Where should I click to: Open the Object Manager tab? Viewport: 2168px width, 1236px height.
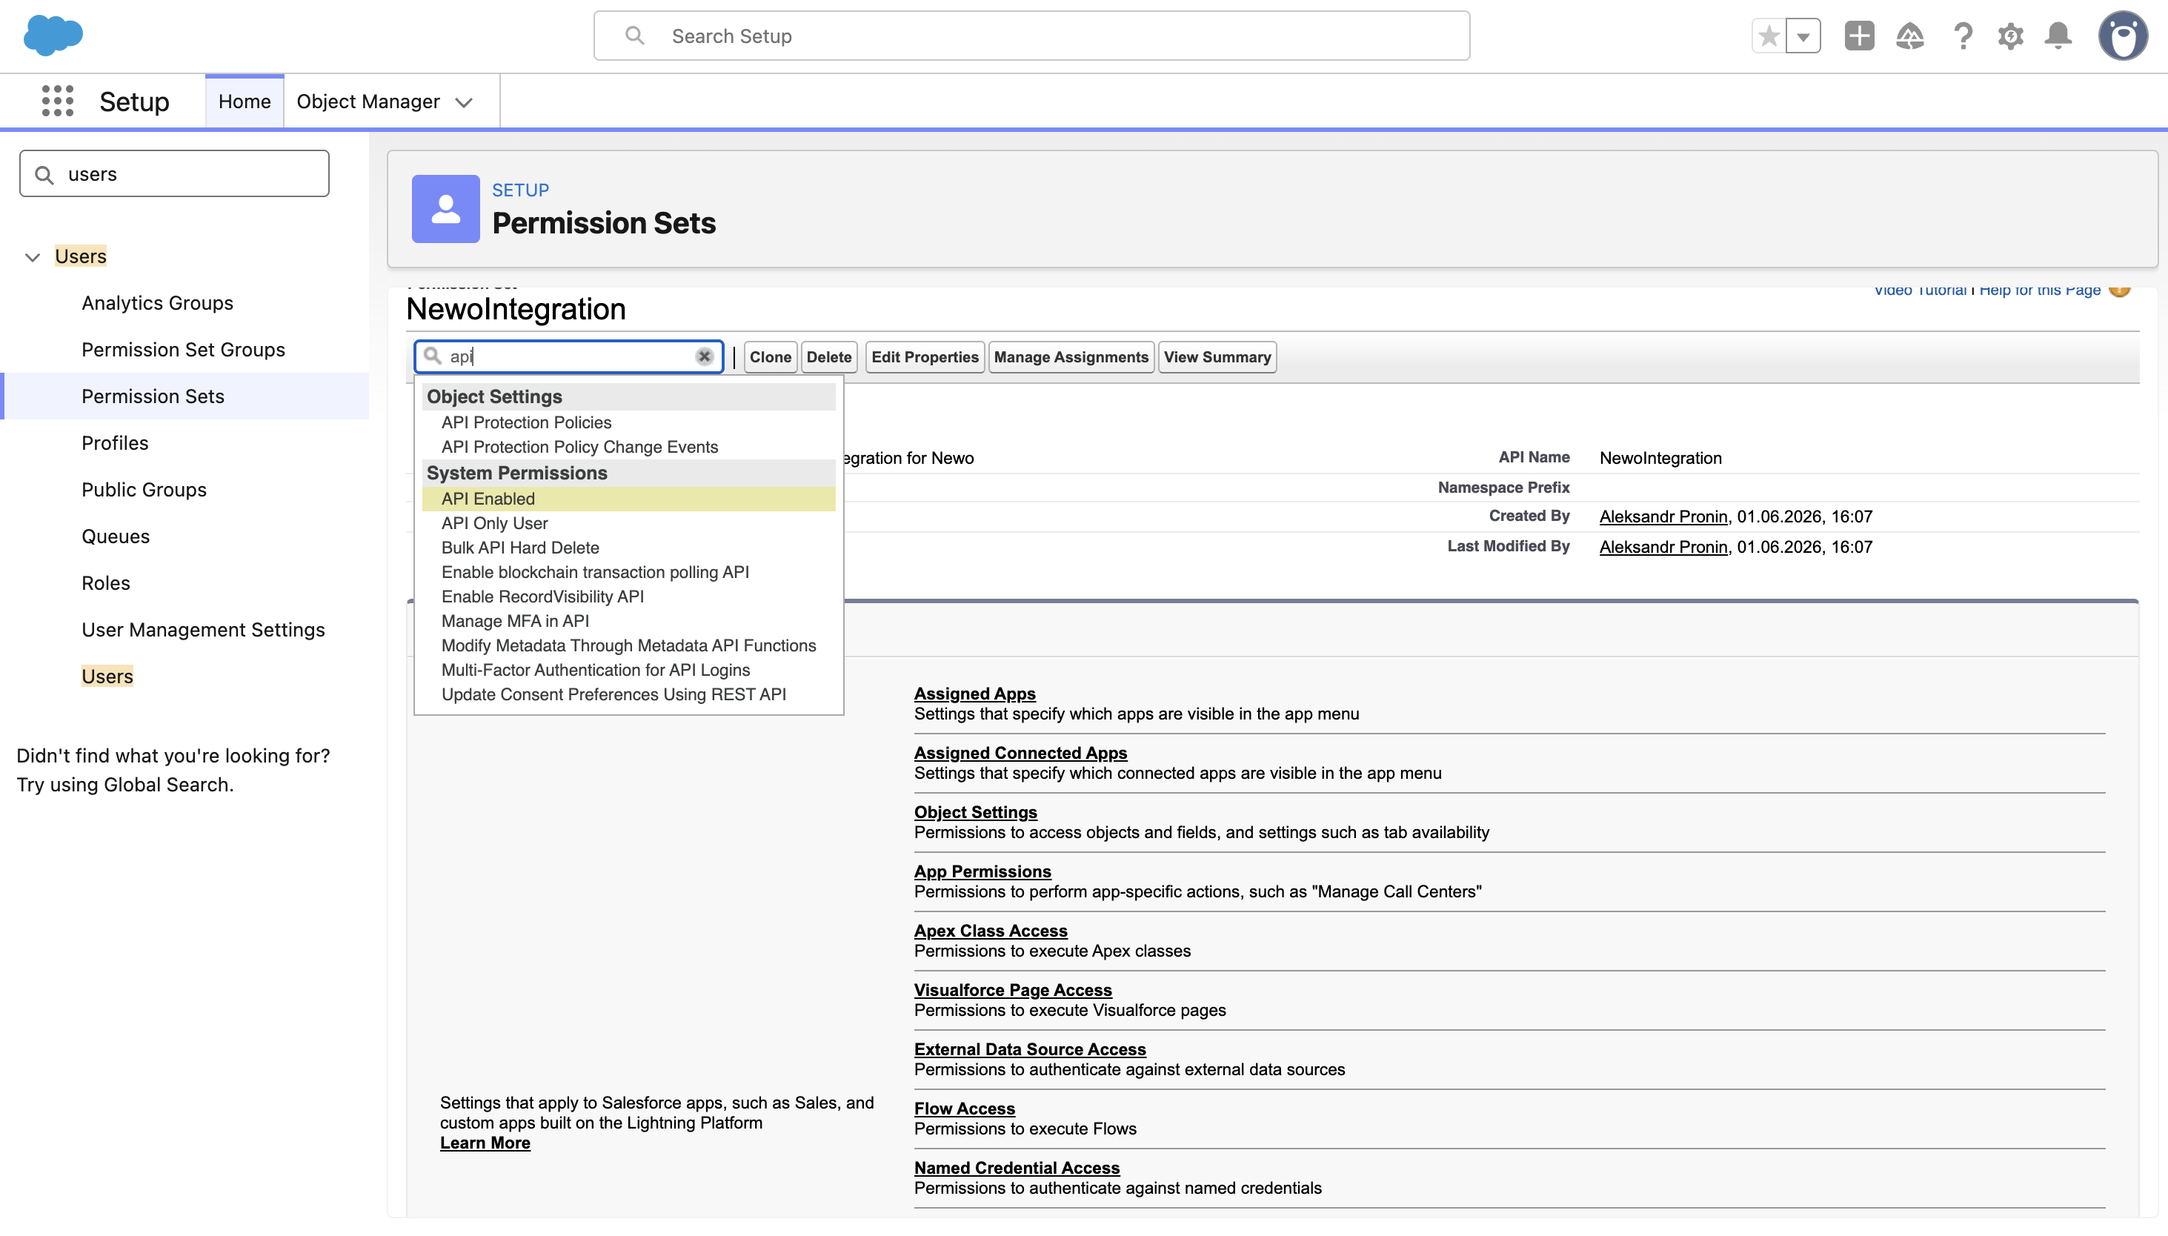tap(368, 101)
